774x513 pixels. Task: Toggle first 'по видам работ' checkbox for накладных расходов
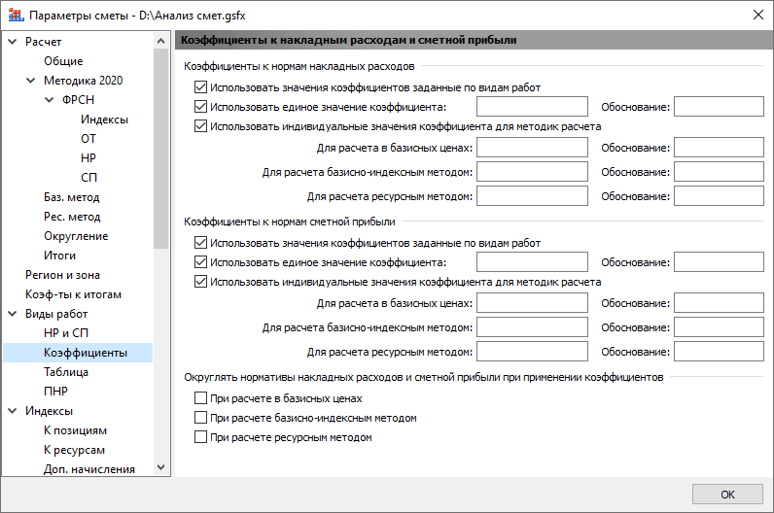(200, 87)
